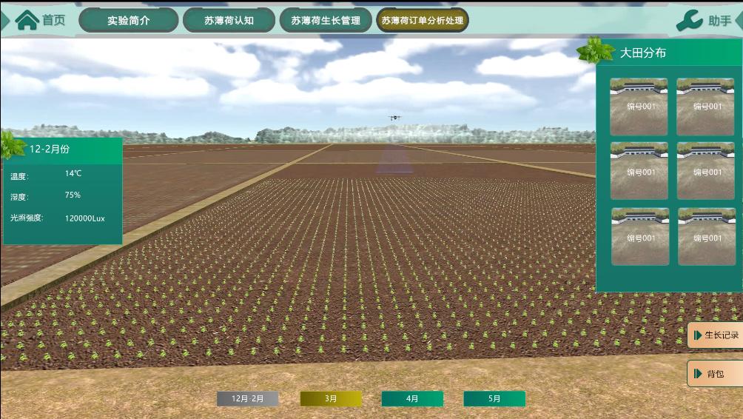Select the gray 12月-2月 period button
Image resolution: width=743 pixels, height=419 pixels.
click(x=247, y=399)
